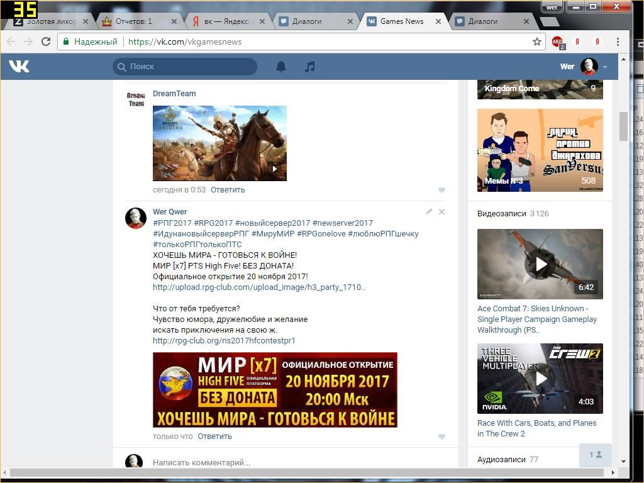Bookmark page with star icon

point(537,42)
